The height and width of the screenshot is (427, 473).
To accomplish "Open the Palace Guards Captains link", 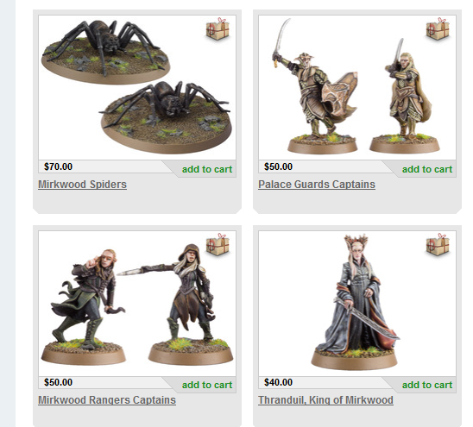I will pos(317,185).
